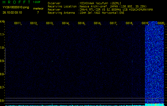Screen dimensions: 167x106
Task: Click the 0312 time marker
Action: [x=33, y=23]
